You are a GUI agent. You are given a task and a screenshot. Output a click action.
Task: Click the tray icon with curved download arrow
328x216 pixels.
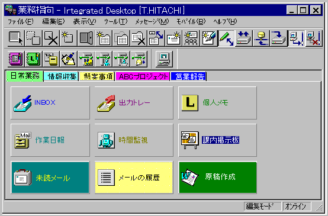279,38
